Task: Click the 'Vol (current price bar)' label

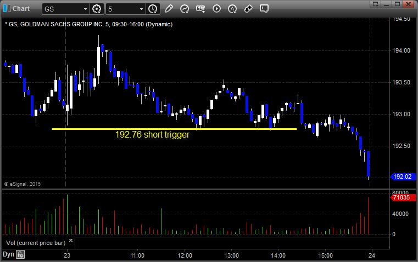Action: [x=36, y=243]
